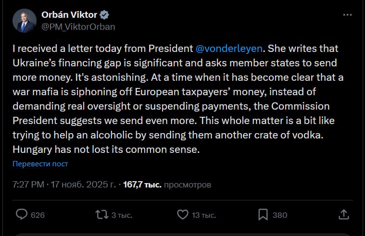Bookmark the post using the bookmark icon

pos(263,214)
